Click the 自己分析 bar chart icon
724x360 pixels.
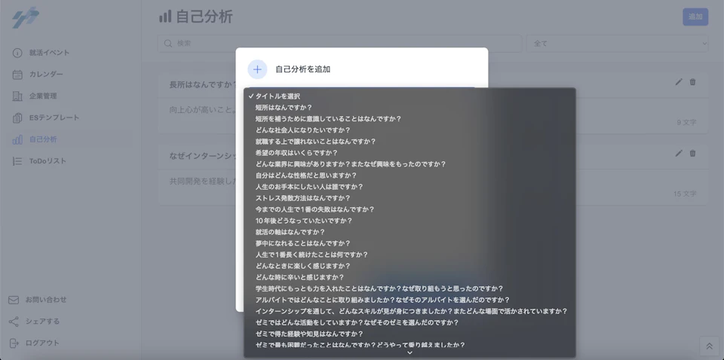tap(17, 139)
